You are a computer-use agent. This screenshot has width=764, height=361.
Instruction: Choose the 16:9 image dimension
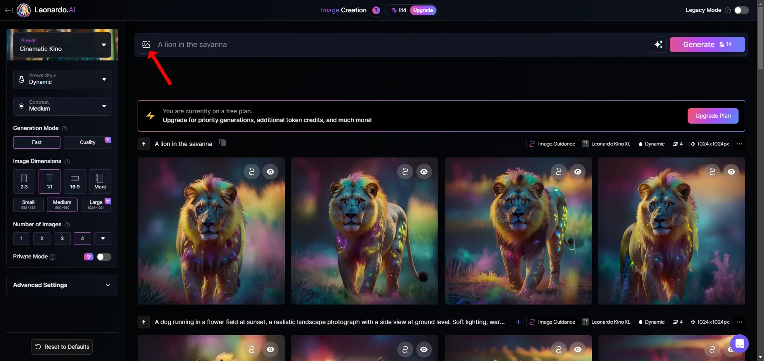(75, 182)
